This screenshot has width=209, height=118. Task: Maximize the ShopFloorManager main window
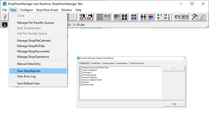tap(192, 4)
